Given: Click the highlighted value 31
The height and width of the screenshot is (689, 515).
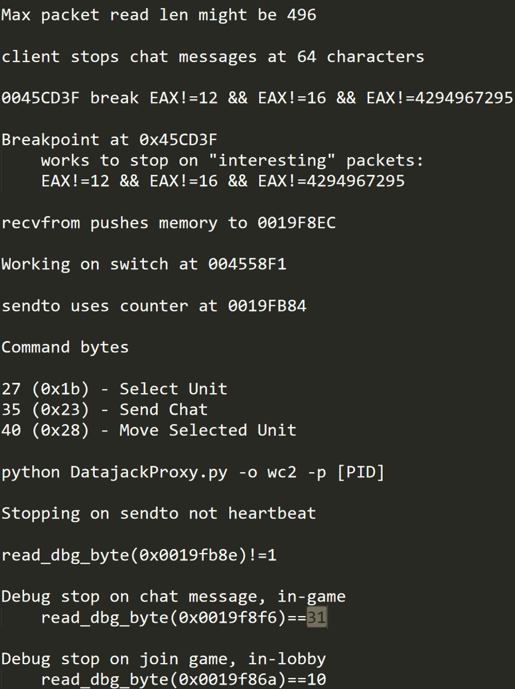Looking at the screenshot, I should click(x=316, y=618).
